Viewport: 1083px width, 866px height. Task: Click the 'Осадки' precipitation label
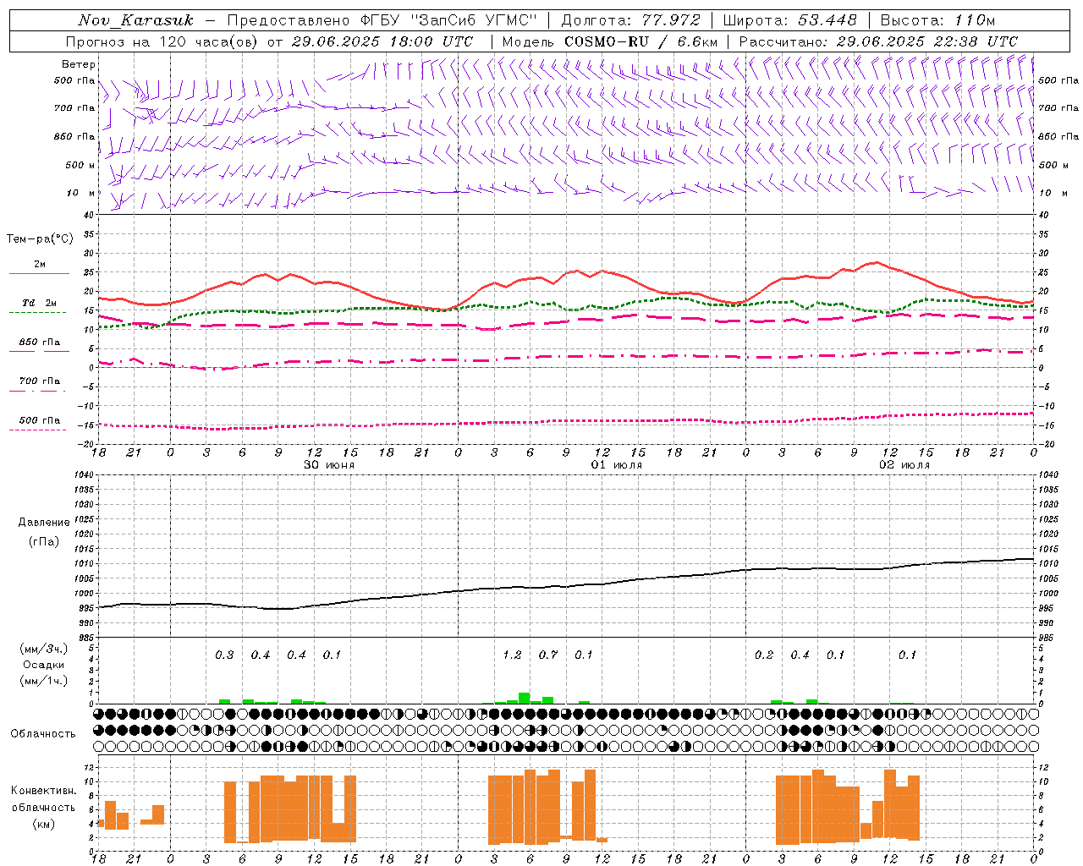(x=43, y=665)
